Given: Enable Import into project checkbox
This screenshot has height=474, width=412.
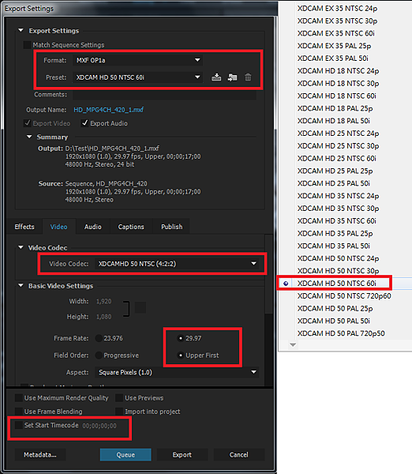Looking at the screenshot, I should pos(119,412).
